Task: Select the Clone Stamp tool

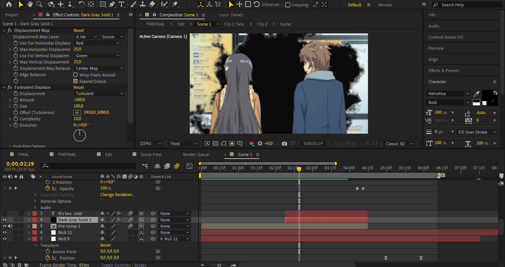Action: point(142,4)
